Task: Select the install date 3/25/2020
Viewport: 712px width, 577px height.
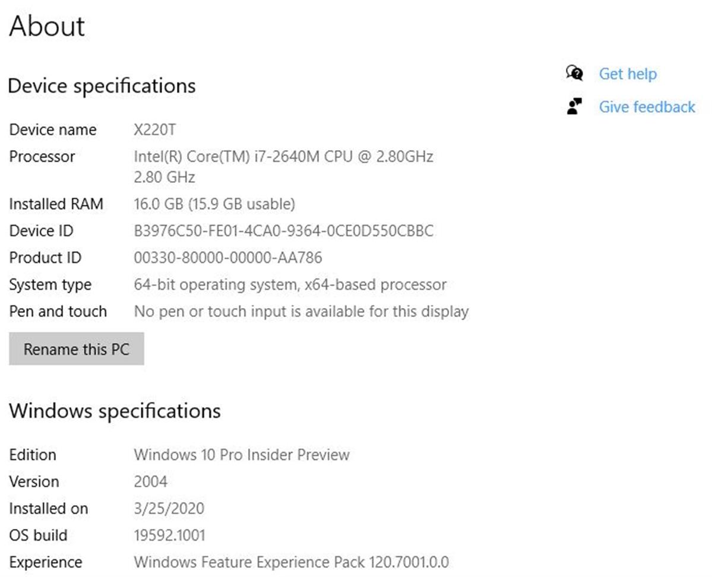Action: pos(169,509)
